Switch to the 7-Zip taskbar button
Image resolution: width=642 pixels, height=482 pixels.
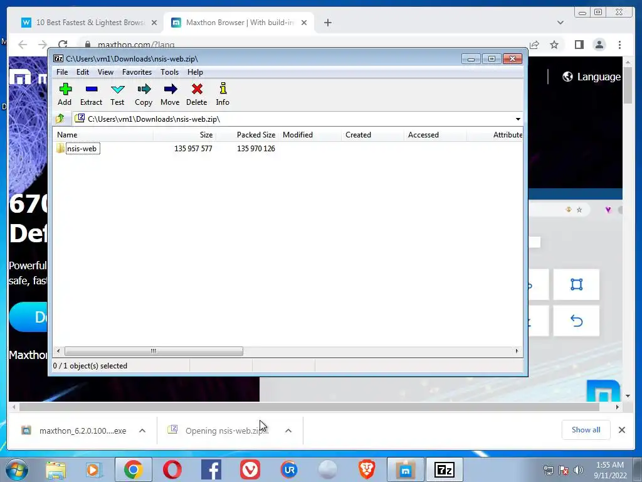[445, 469]
